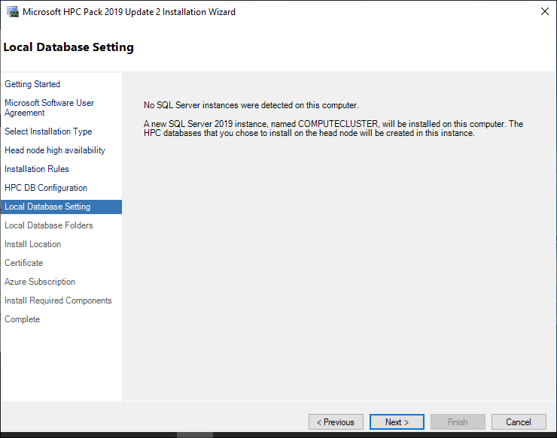Click the wizard window title text

[x=129, y=12]
